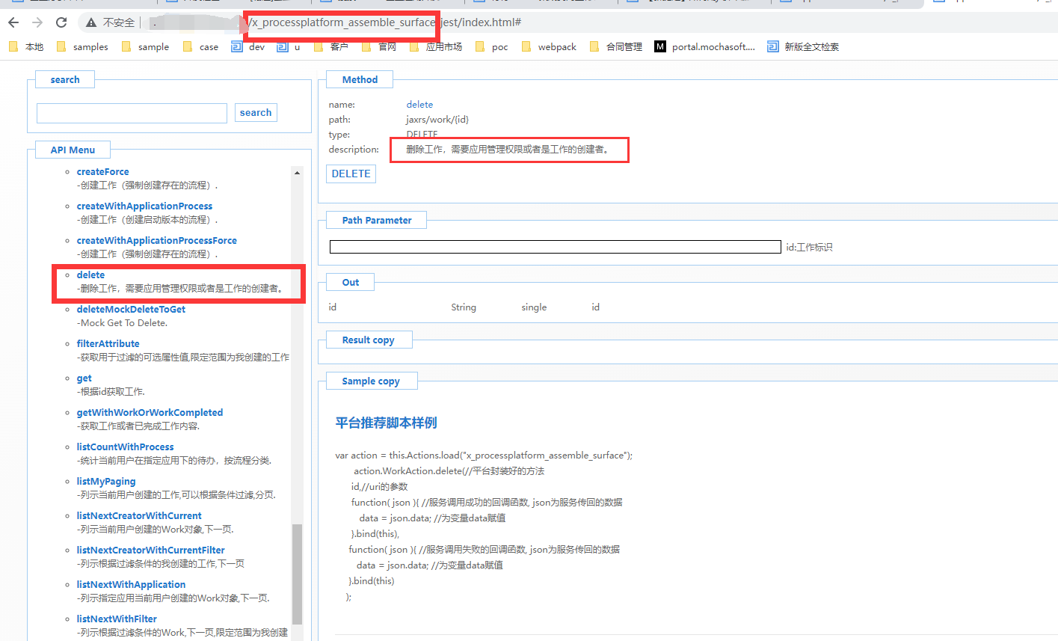Open the createWithApplicationProcess API method

click(x=144, y=206)
